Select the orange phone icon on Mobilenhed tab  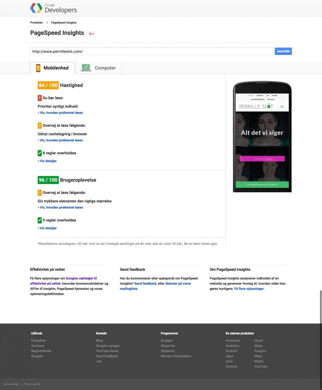click(38, 67)
